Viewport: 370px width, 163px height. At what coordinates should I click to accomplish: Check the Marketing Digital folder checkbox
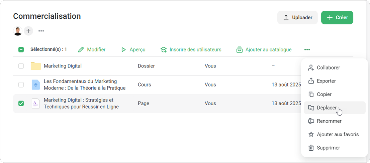21,66
